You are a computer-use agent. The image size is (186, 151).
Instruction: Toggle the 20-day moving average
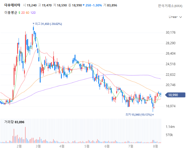click(23, 13)
